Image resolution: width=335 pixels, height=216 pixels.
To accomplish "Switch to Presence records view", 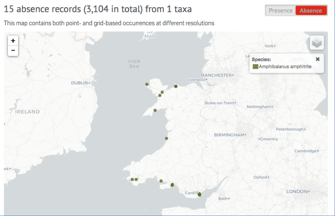I will click(281, 10).
